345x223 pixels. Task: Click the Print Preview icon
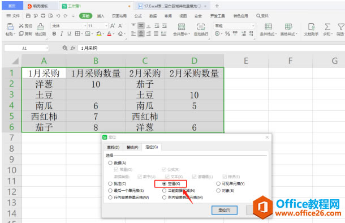(x=50, y=16)
